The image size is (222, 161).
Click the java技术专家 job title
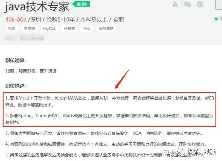pyautogui.click(x=37, y=7)
